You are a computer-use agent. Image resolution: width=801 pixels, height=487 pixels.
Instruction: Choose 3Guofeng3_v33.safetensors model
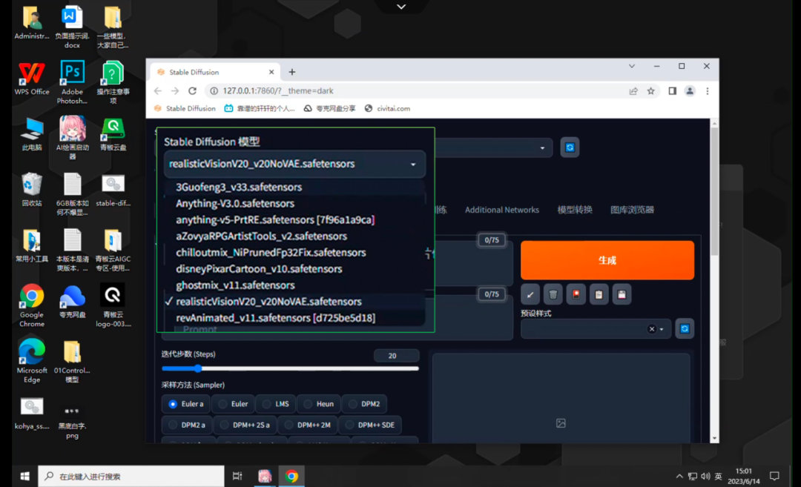tap(294, 187)
